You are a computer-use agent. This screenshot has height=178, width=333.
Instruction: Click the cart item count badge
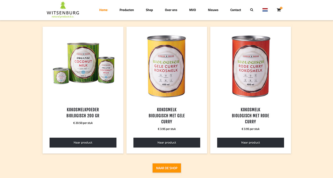point(281,8)
